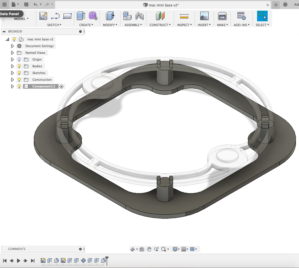
Task: Choose the Extrude tool icon
Action: coord(81,16)
